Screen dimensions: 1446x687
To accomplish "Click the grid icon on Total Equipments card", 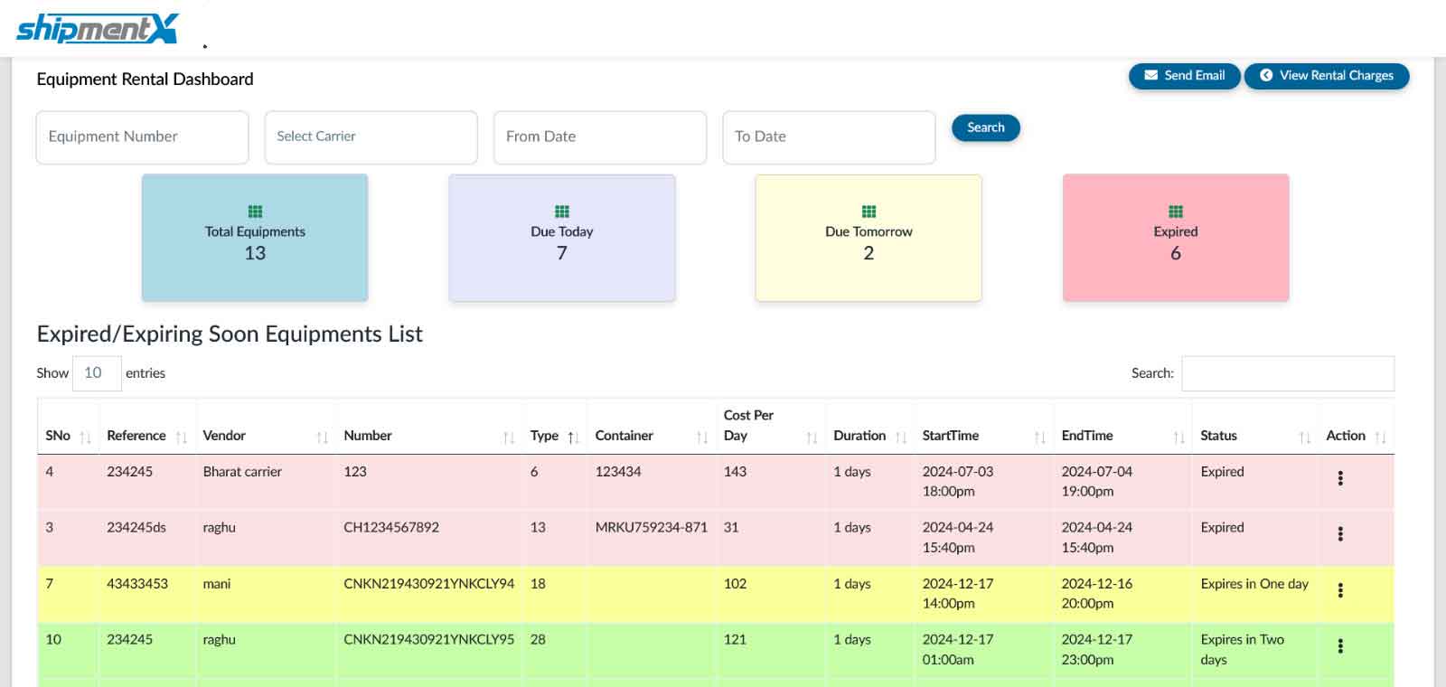I will click(255, 212).
